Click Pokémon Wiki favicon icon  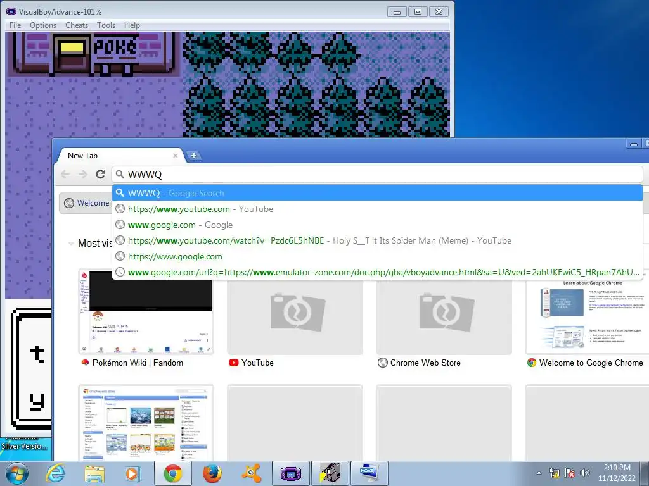[x=85, y=363]
